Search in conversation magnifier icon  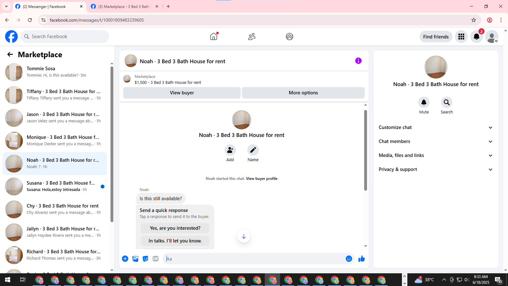click(447, 102)
